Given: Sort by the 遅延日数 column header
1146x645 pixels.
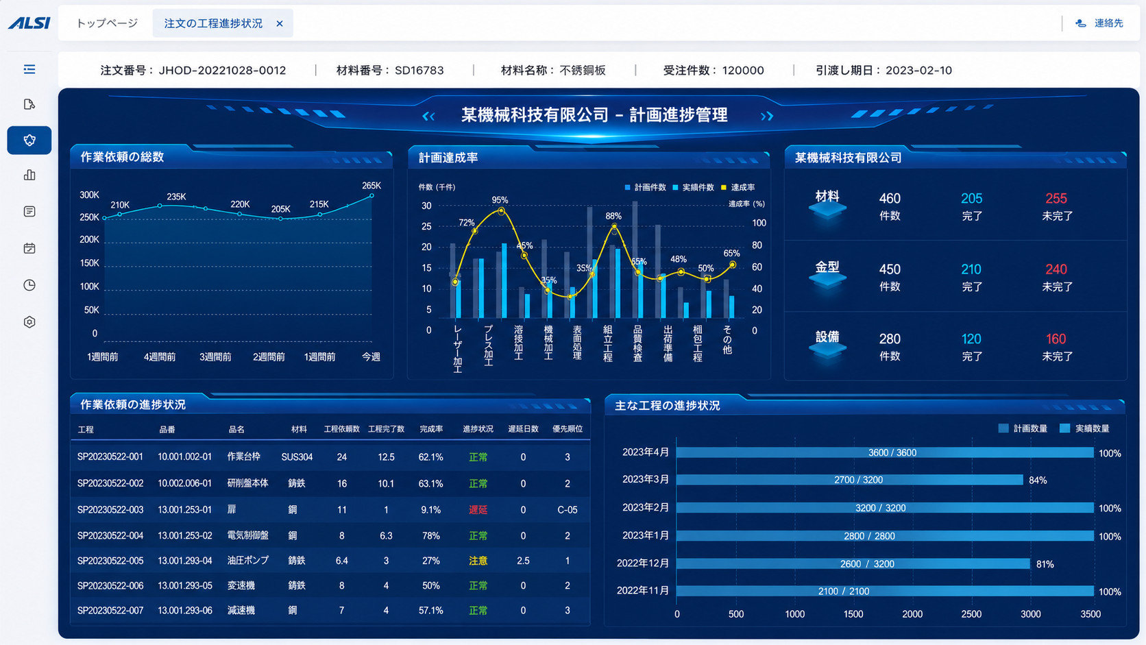Looking at the screenshot, I should 523,429.
